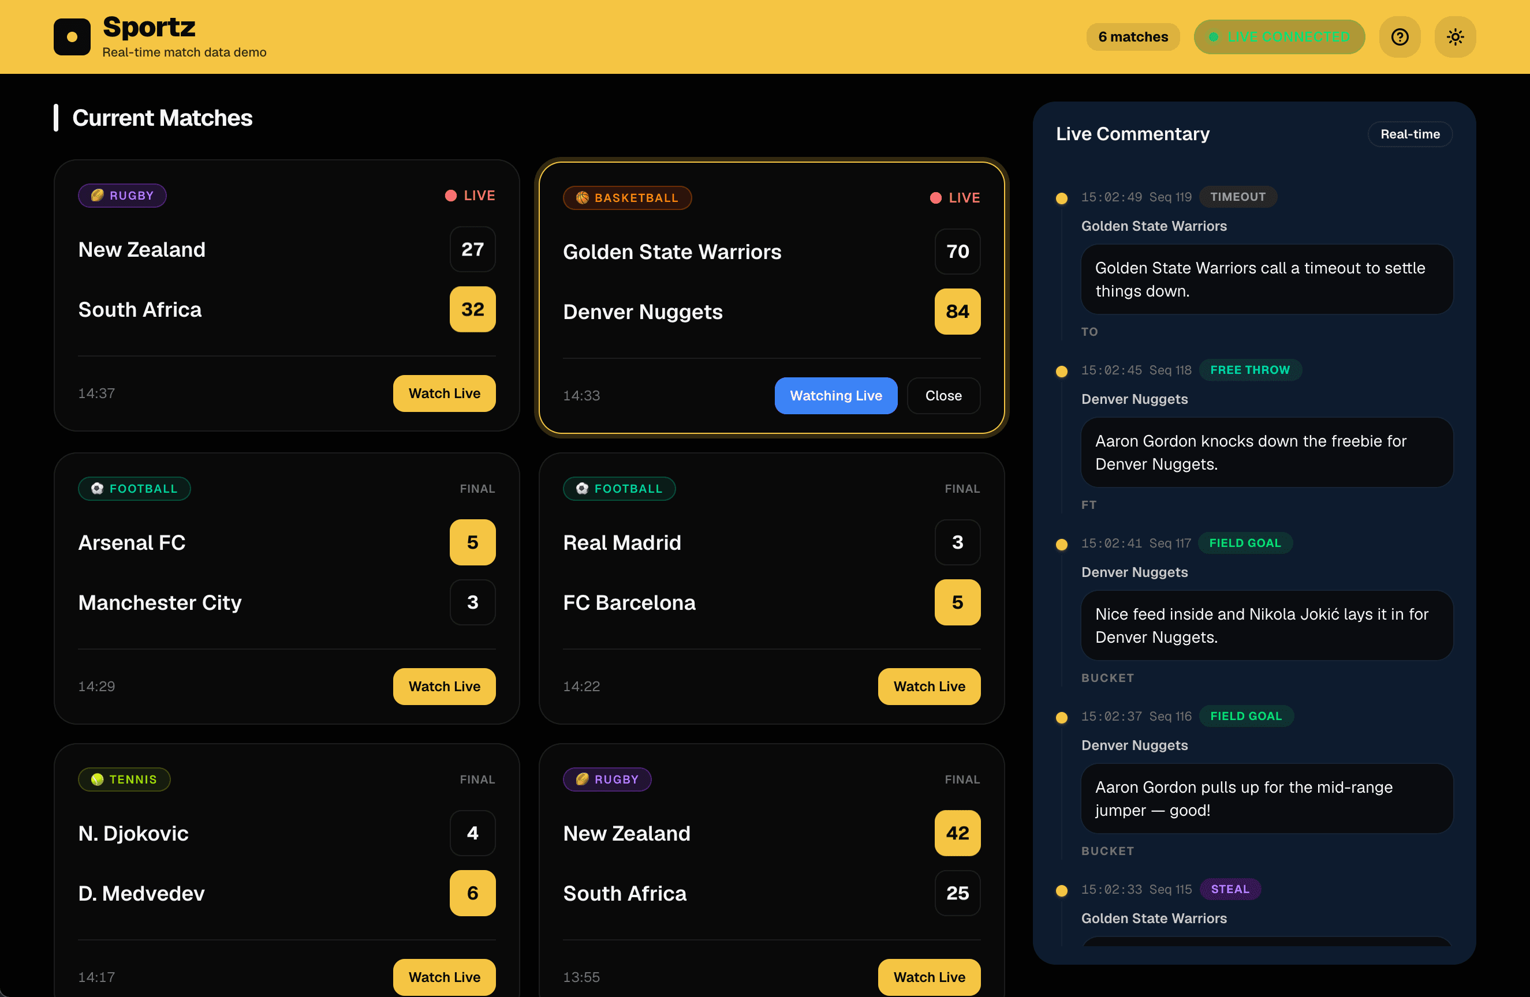The width and height of the screenshot is (1530, 997).
Task: Click the timeout commentary message bubble
Action: click(x=1266, y=279)
